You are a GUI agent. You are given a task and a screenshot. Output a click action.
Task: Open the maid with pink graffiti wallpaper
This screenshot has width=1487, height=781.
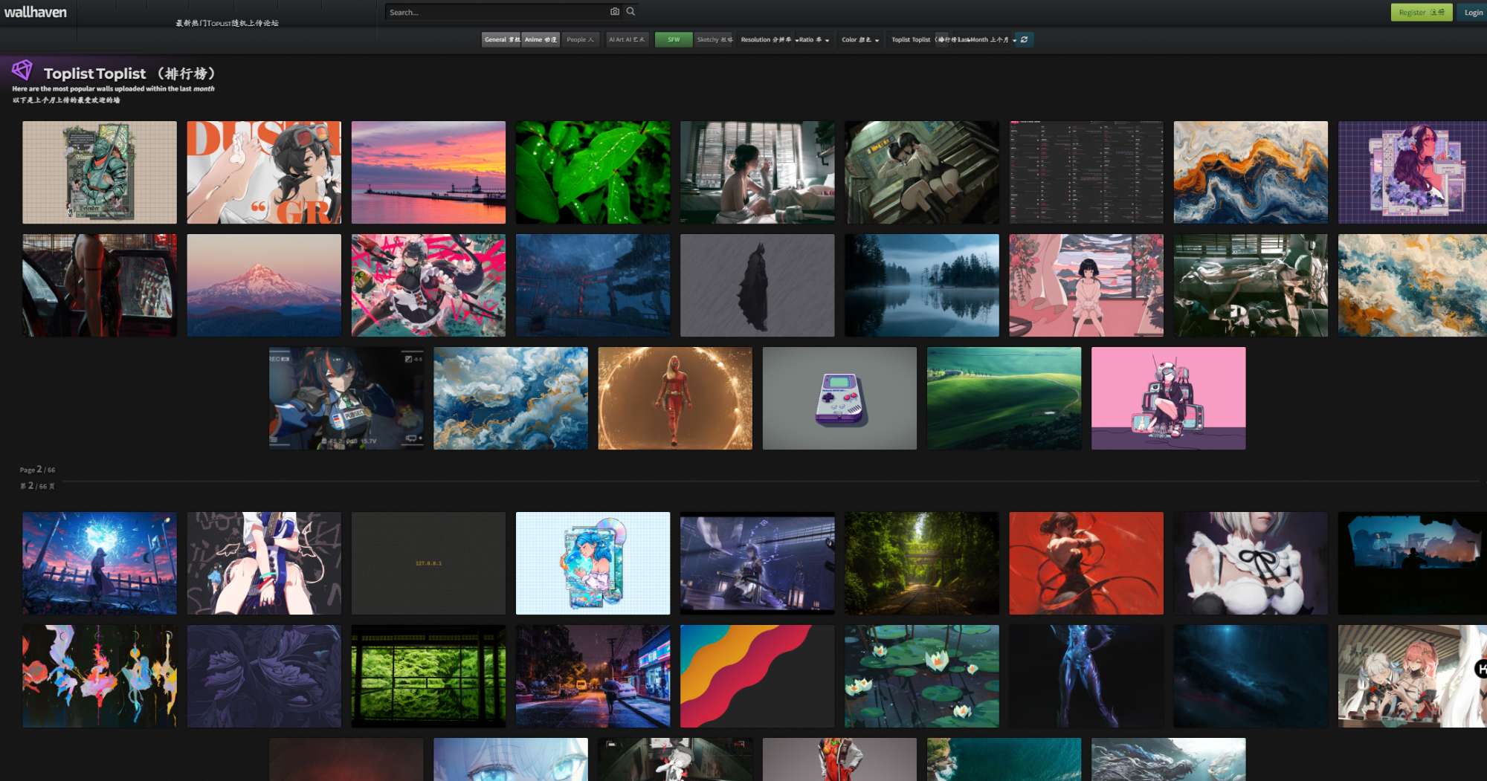pyautogui.click(x=428, y=285)
